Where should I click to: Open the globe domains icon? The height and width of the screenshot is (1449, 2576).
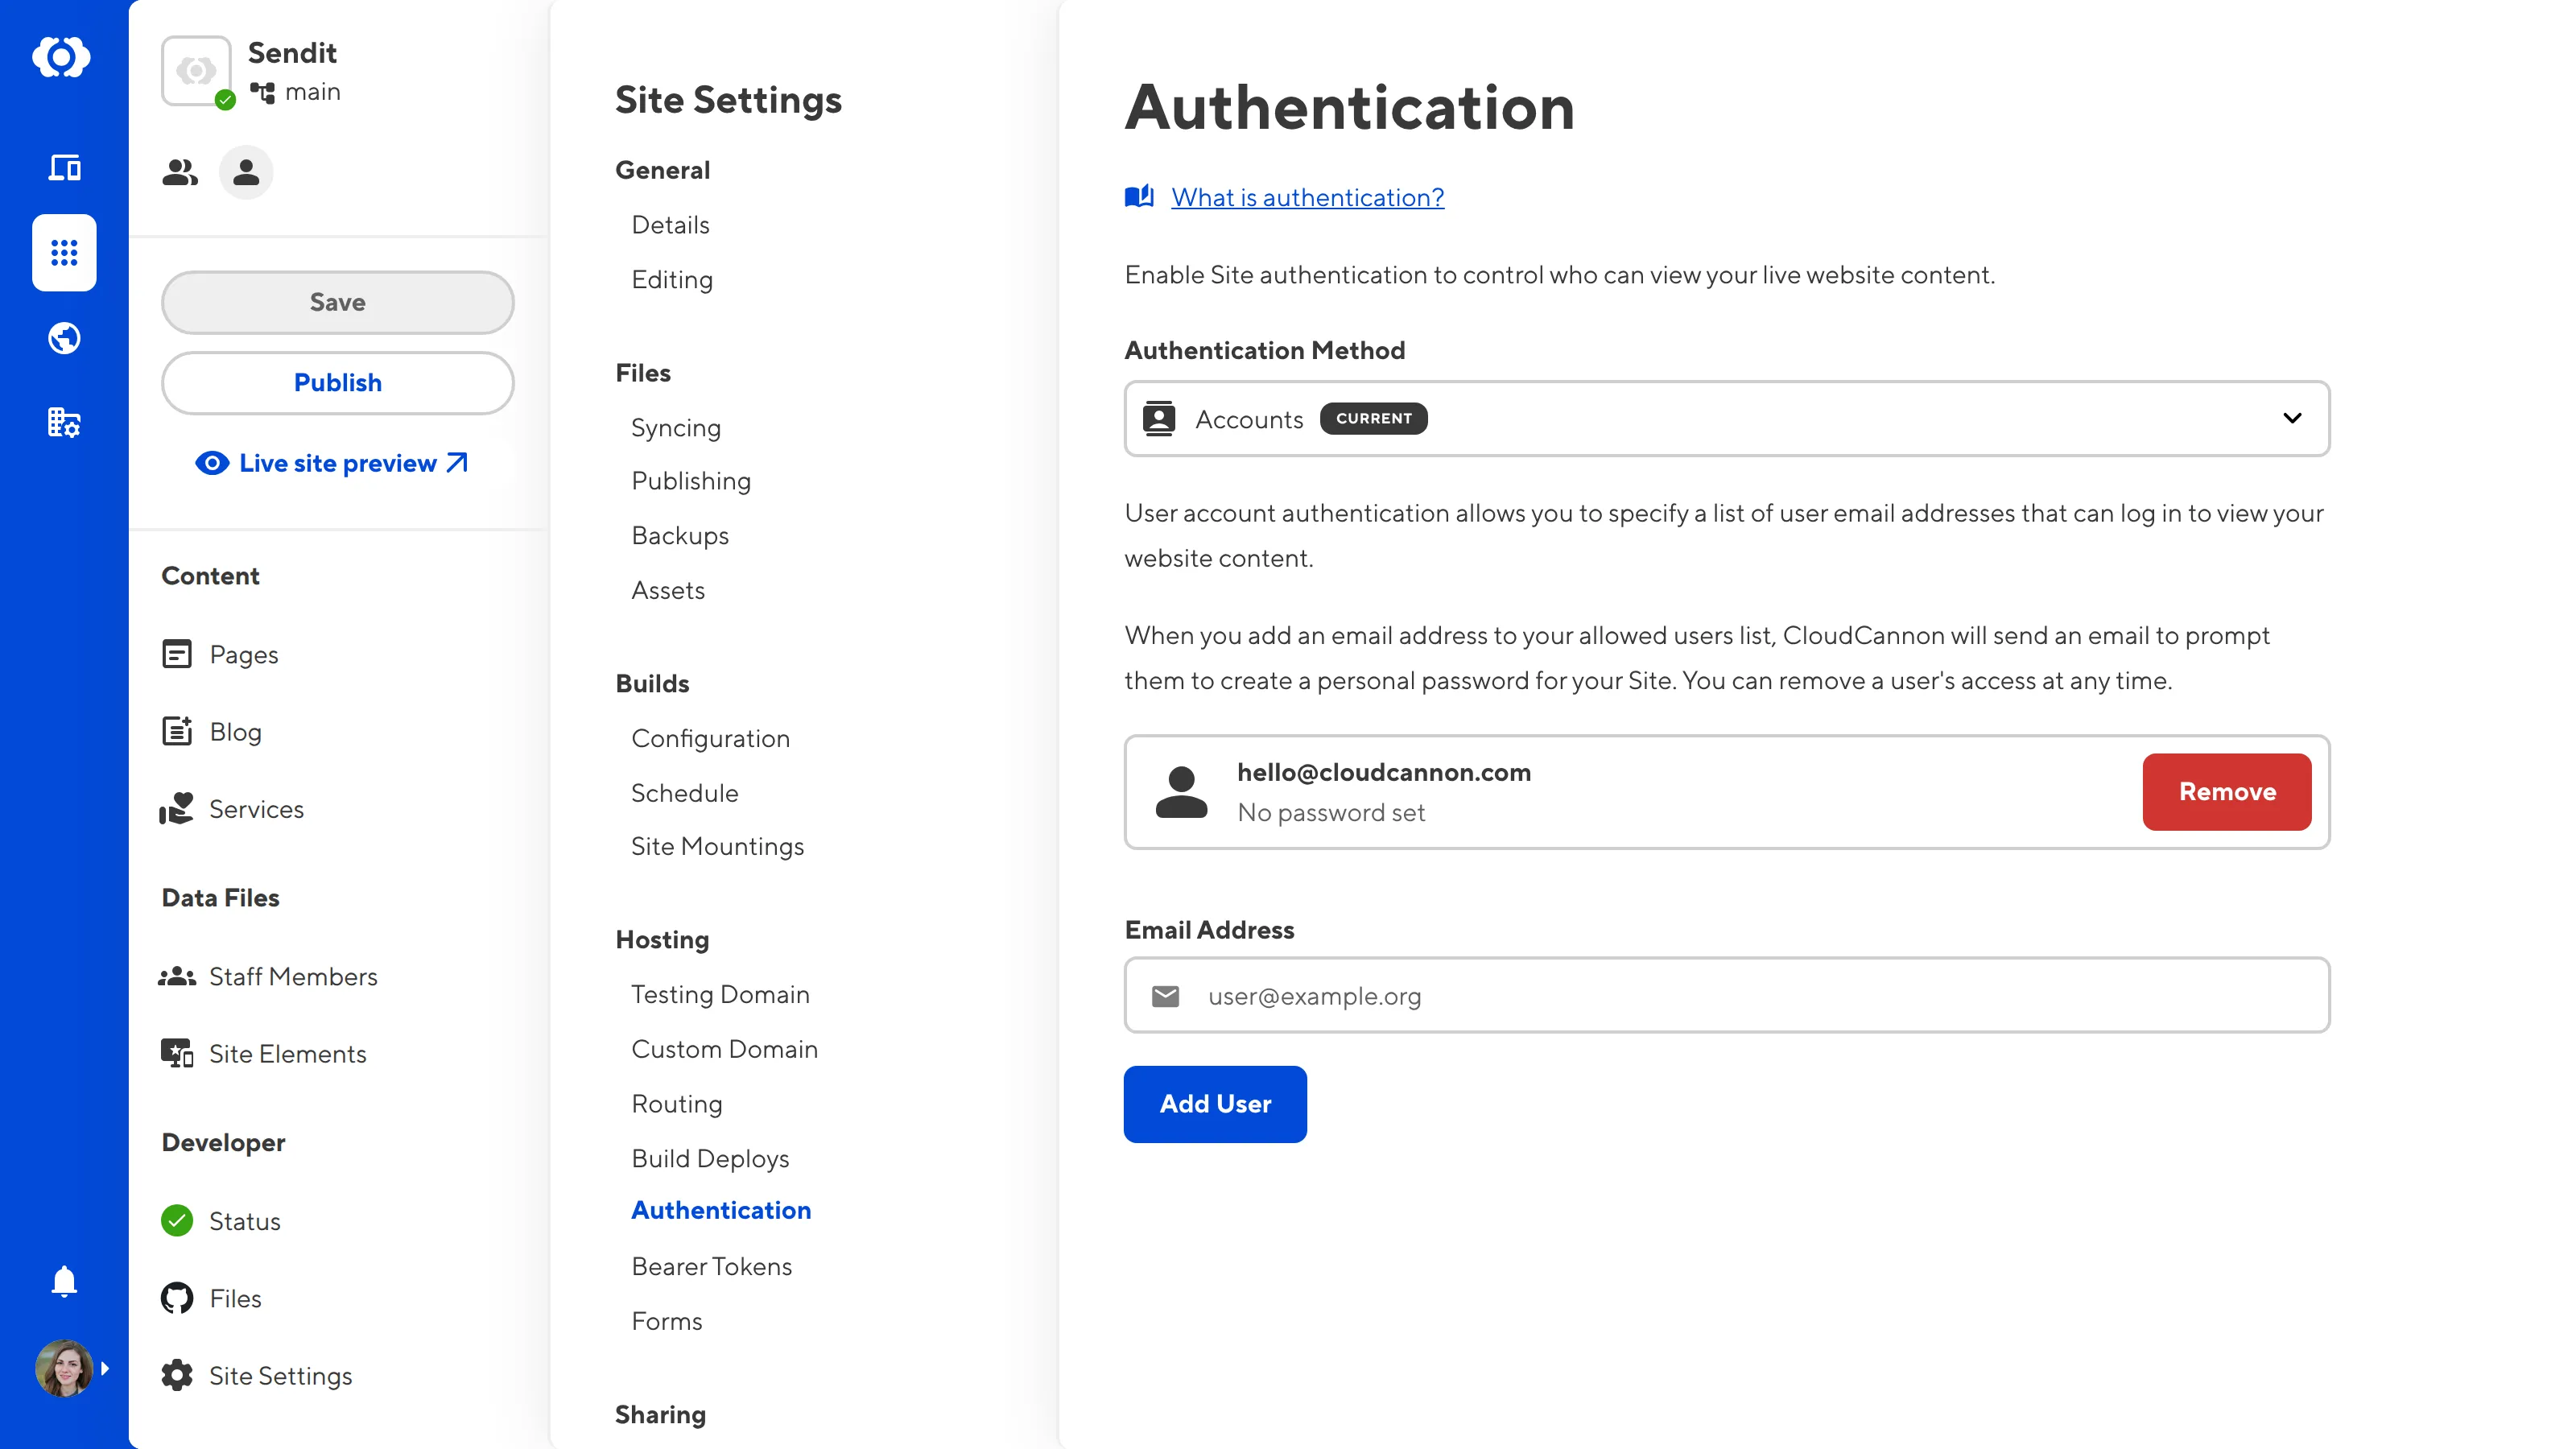(x=64, y=338)
